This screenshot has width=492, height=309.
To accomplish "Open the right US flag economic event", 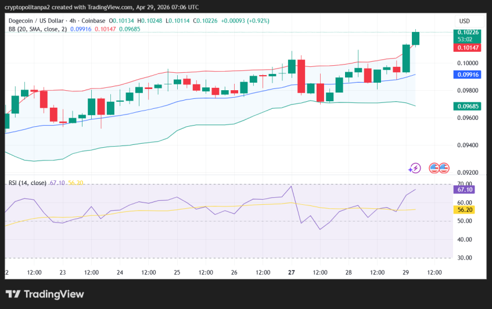I will point(444,168).
